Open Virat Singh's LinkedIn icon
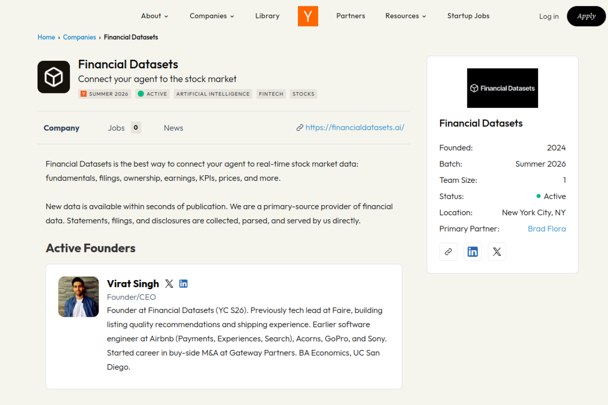The image size is (608, 405). [x=183, y=284]
